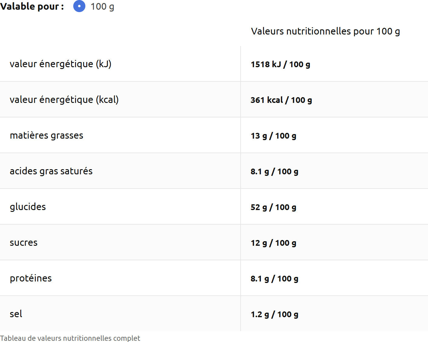428x342 pixels.
Task: Select the 'acides gras saturés' row
Action: [x=51, y=171]
